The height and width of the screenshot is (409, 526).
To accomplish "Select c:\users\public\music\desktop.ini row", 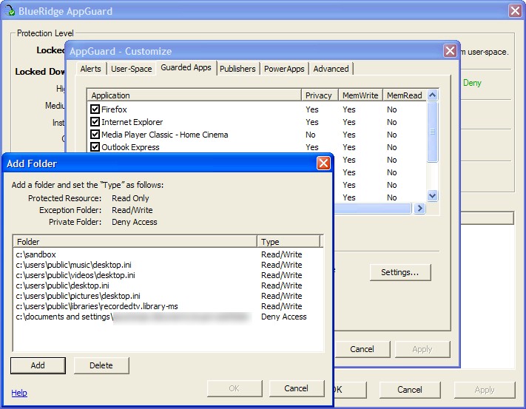I will [x=168, y=265].
